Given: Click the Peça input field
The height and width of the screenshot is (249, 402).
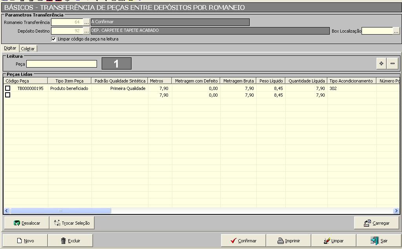Looking at the screenshot, I should [62, 64].
